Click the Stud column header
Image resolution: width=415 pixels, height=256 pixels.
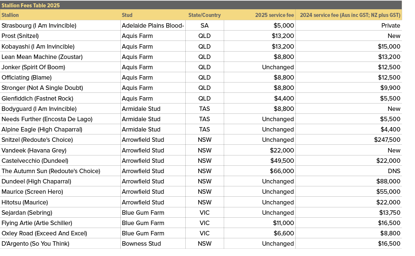(127, 15)
